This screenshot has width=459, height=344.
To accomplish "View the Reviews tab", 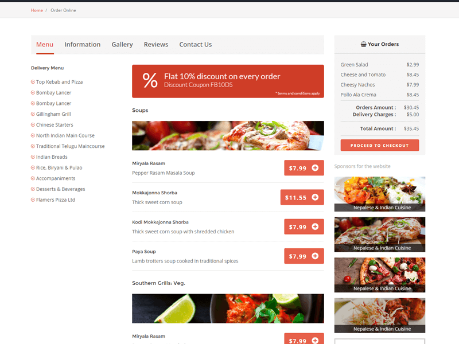I will coord(156,45).
